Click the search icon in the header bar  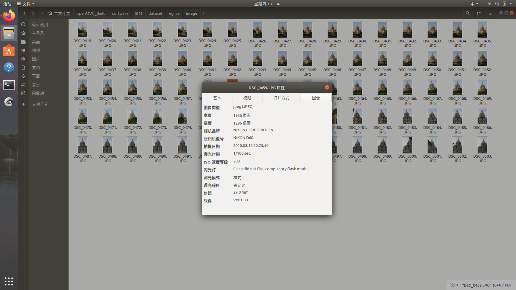[467, 13]
